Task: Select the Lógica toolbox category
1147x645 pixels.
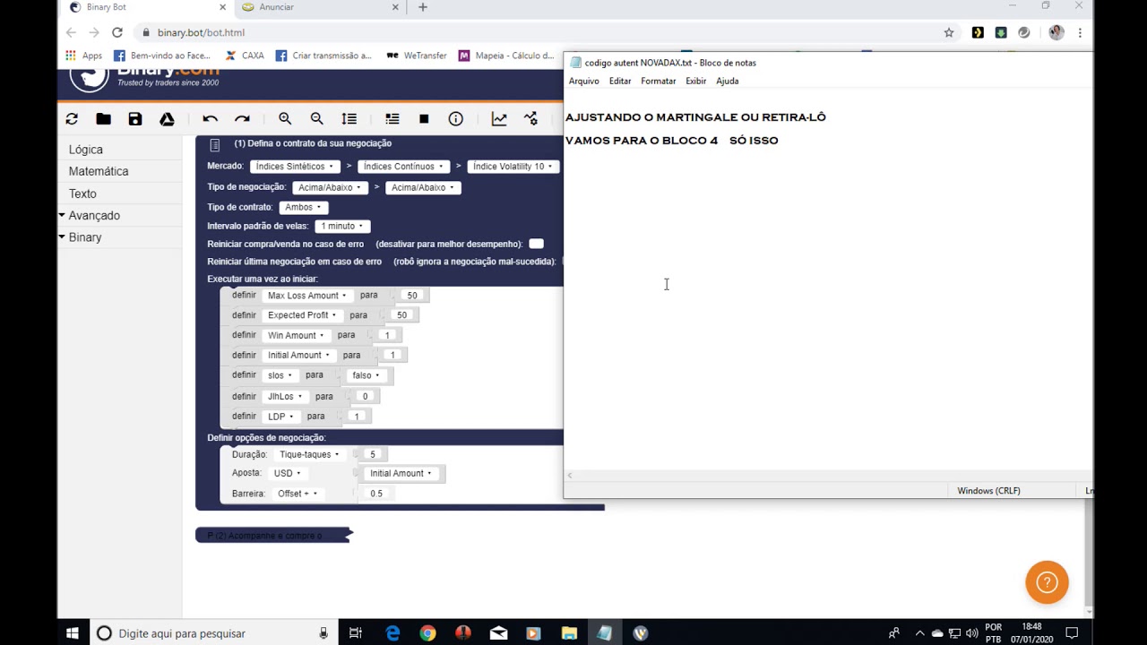Action: (x=86, y=150)
